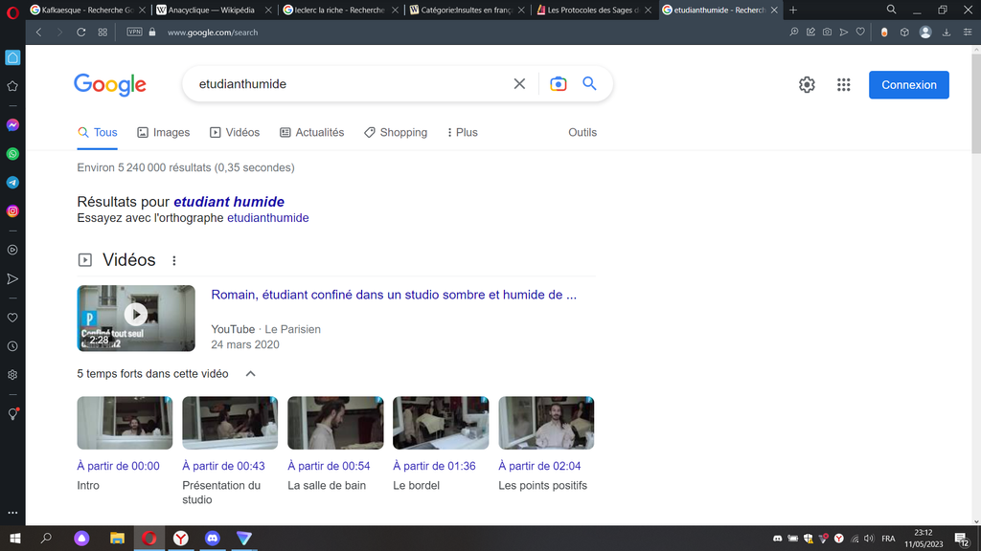Click the Connexion button

[x=908, y=85]
